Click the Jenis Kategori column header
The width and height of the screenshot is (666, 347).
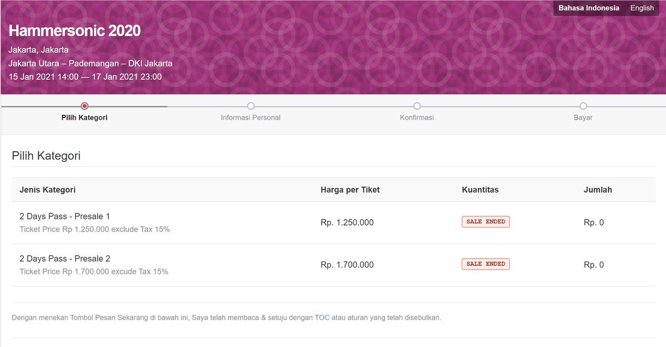coord(48,190)
